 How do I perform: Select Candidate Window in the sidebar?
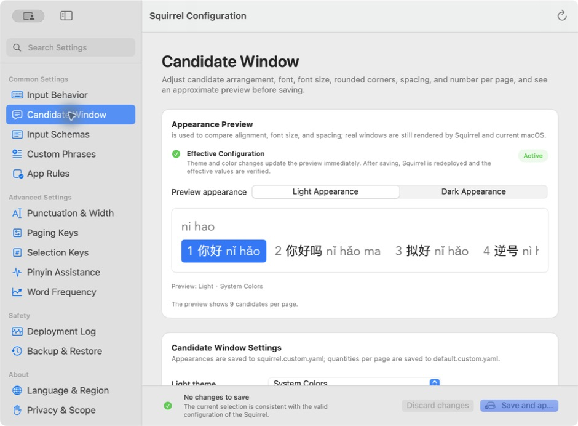tap(71, 115)
